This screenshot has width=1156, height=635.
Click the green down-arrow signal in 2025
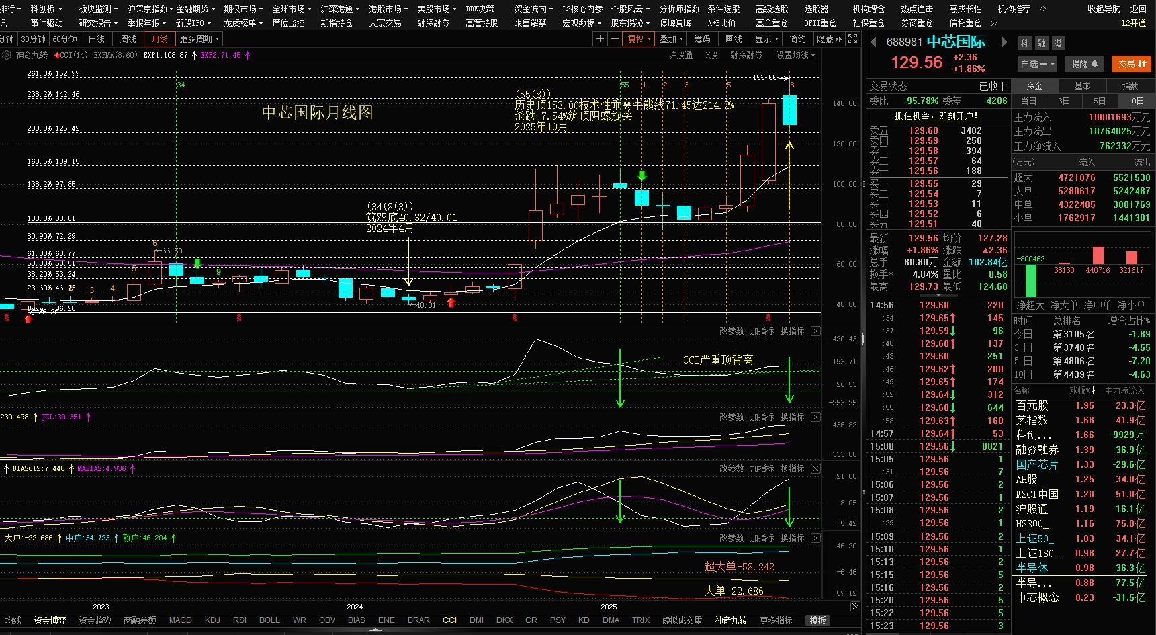642,176
